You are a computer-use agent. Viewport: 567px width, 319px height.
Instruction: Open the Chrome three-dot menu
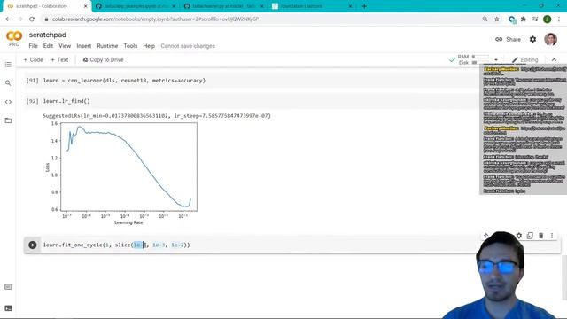click(x=559, y=19)
